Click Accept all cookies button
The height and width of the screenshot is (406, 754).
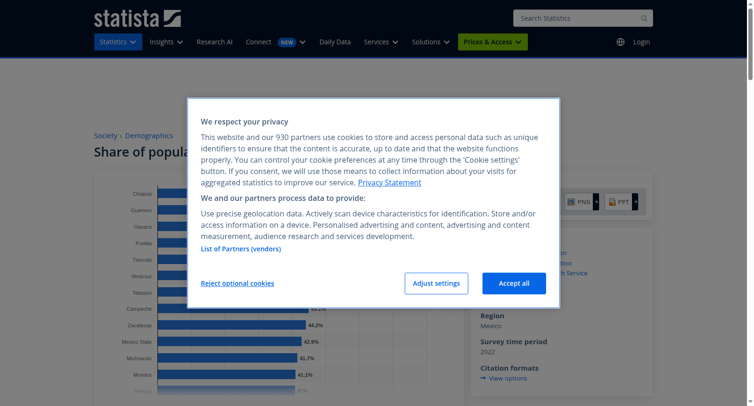coord(514,283)
